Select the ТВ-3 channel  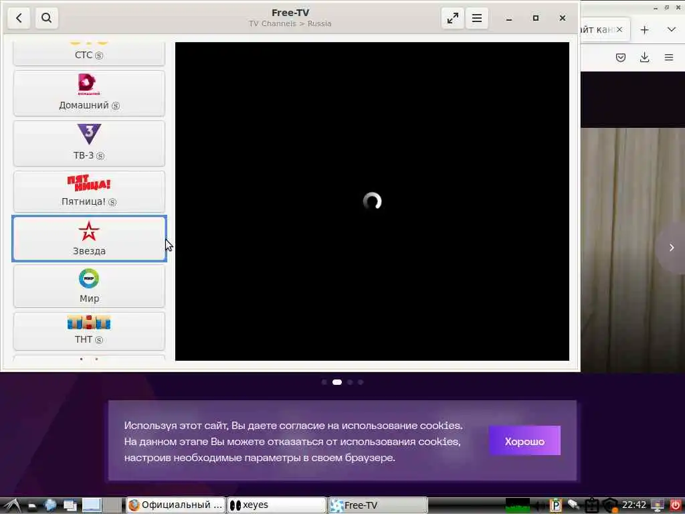click(x=89, y=143)
